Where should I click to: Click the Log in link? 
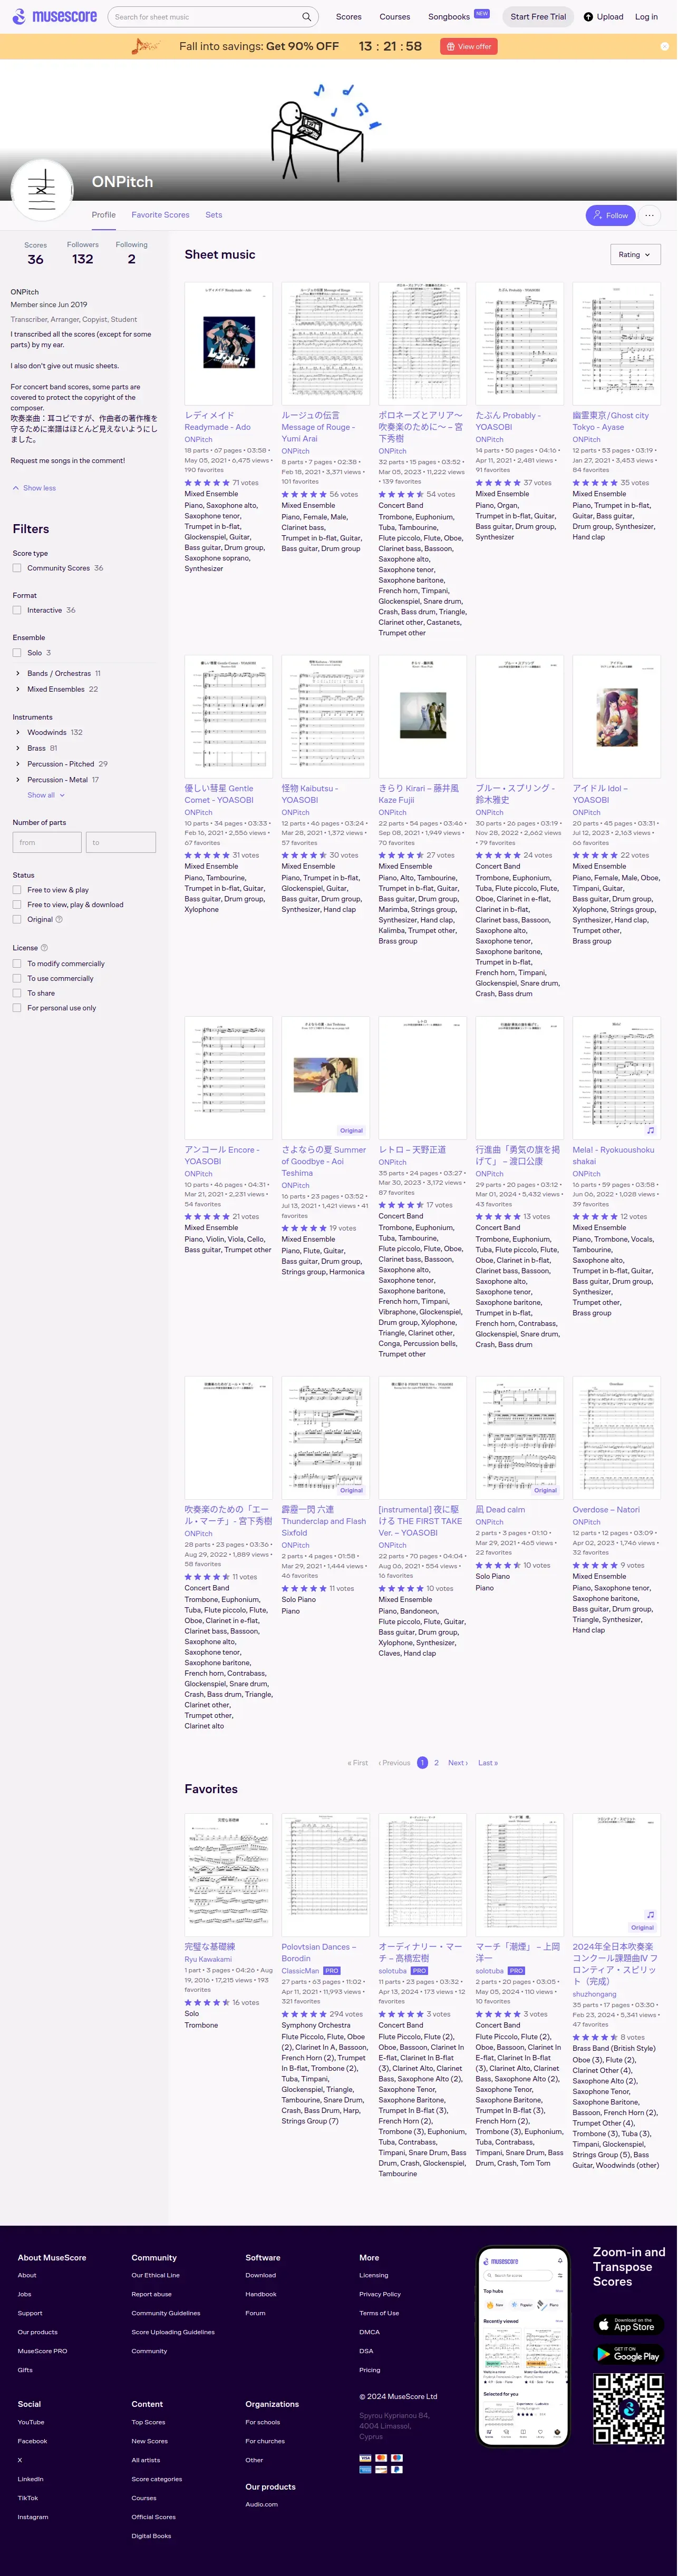click(x=646, y=17)
